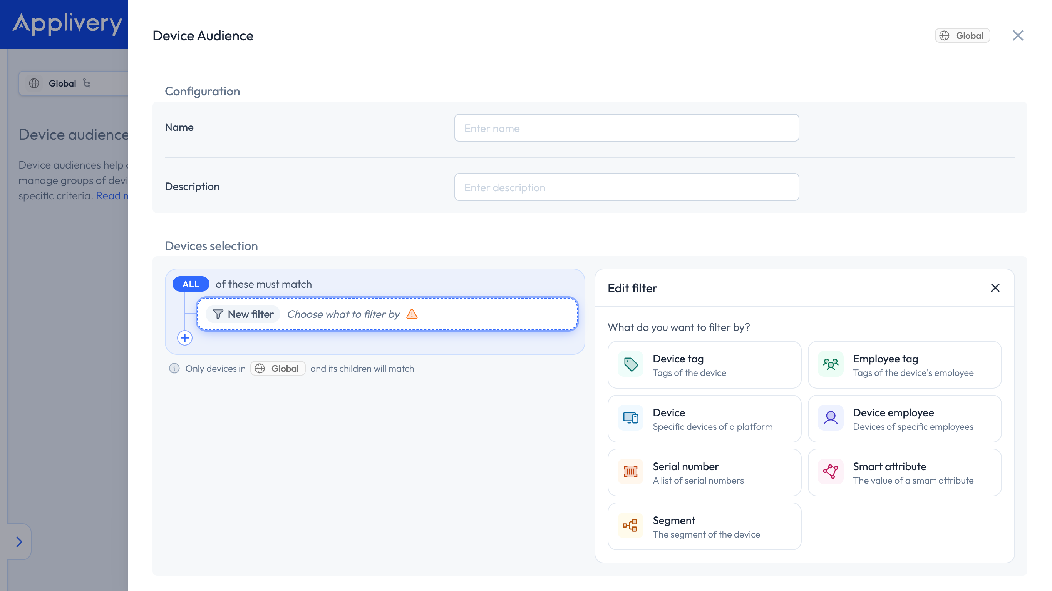Choose the Serial number barcode icon
The height and width of the screenshot is (591, 1052).
[x=631, y=472]
